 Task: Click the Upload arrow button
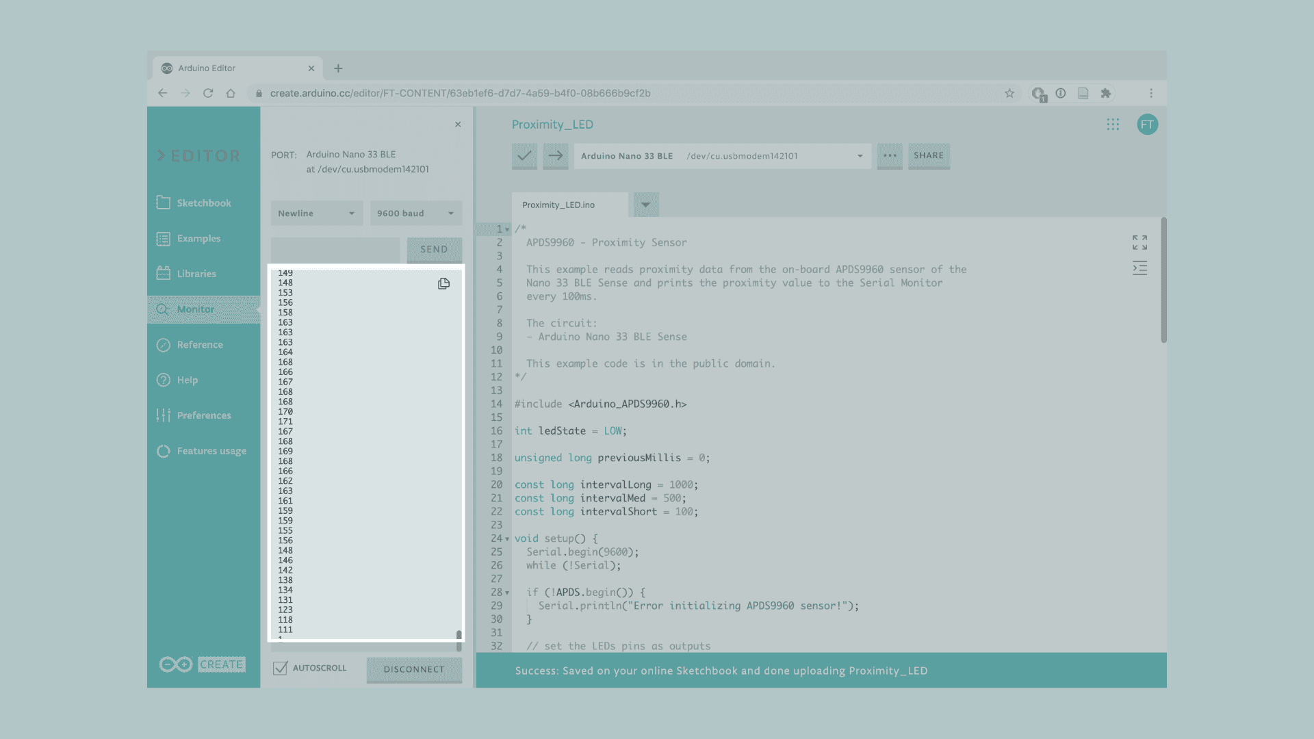[x=556, y=156]
